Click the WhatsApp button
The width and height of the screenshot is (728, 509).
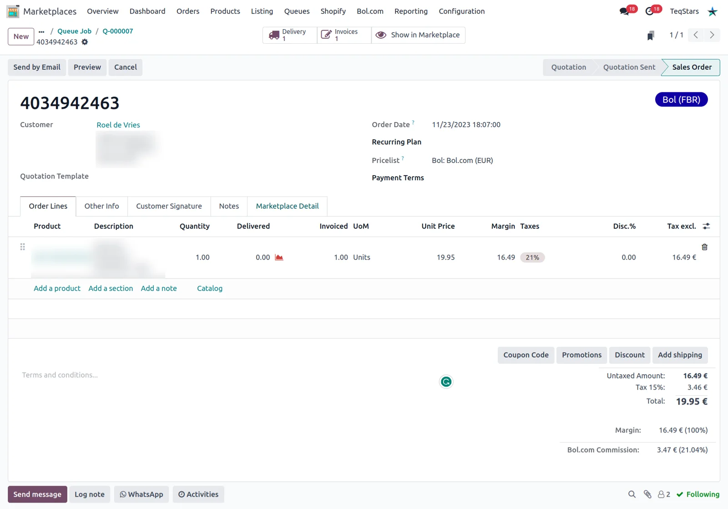pyautogui.click(x=142, y=494)
